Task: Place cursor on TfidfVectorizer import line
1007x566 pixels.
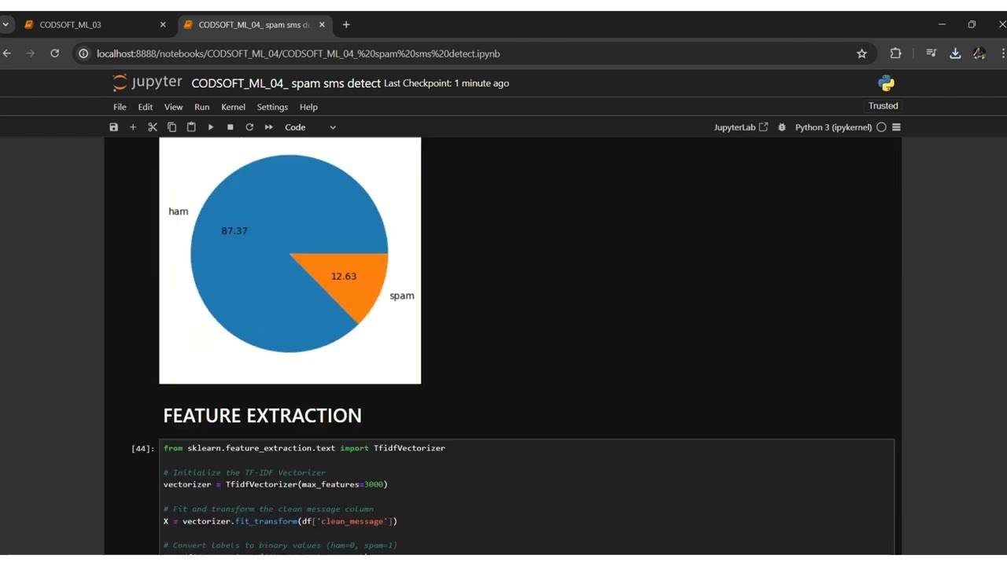Action: click(x=304, y=448)
